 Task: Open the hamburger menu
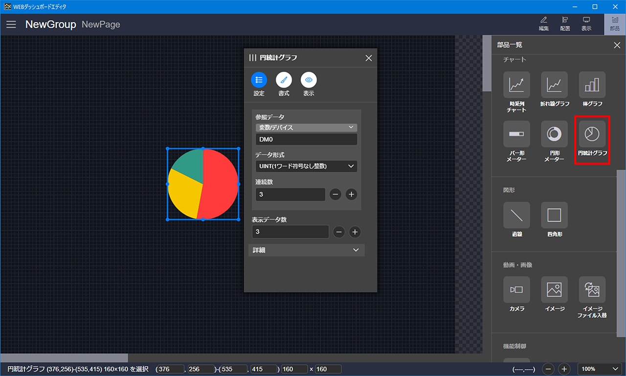coord(11,24)
